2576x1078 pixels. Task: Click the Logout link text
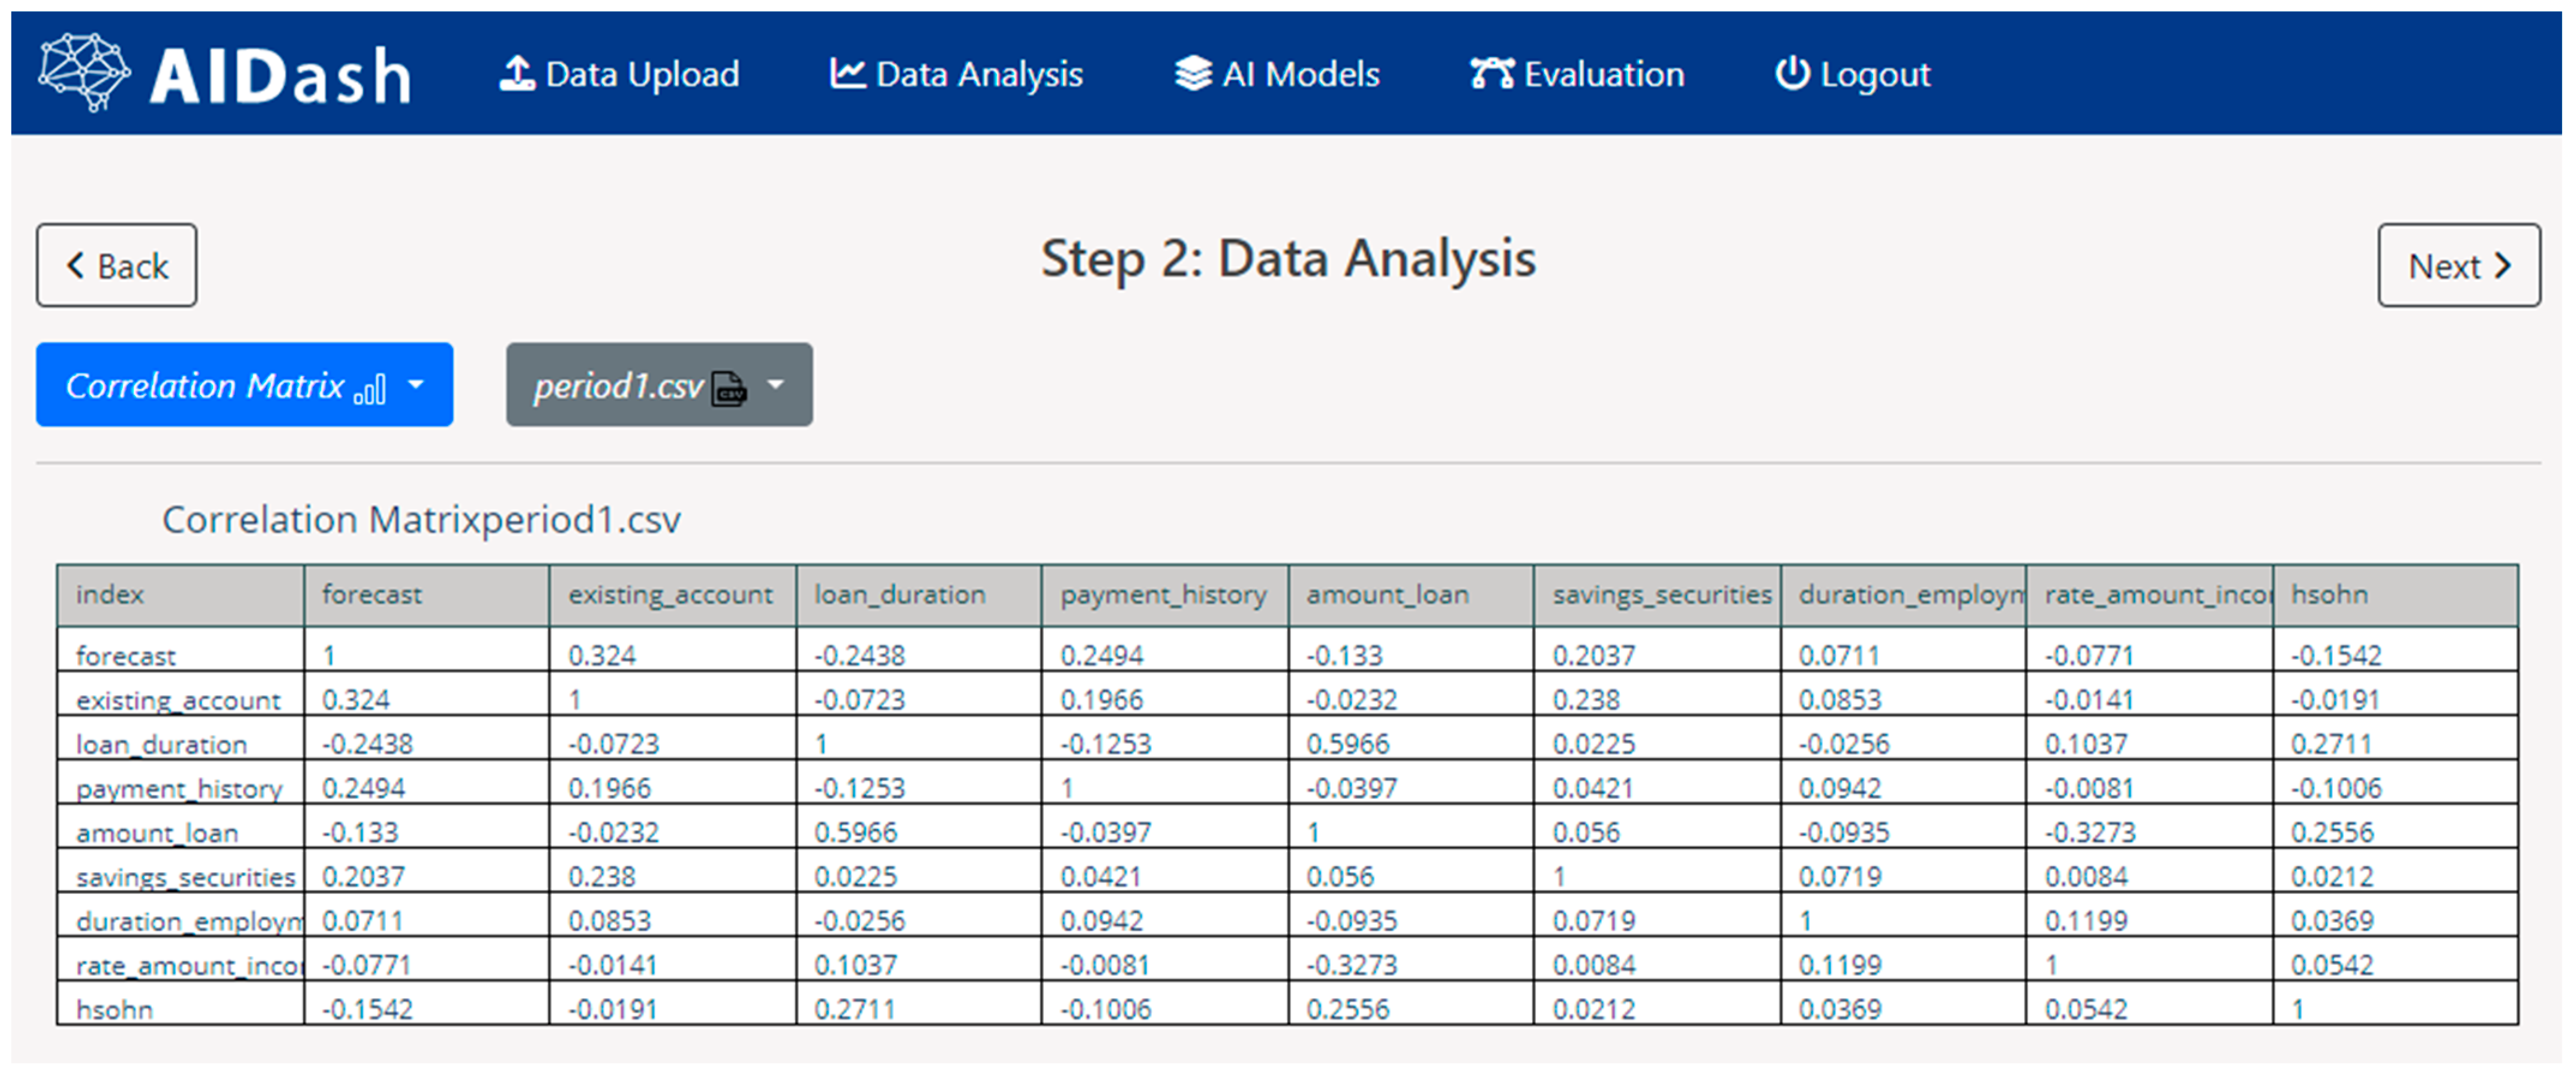[1875, 74]
